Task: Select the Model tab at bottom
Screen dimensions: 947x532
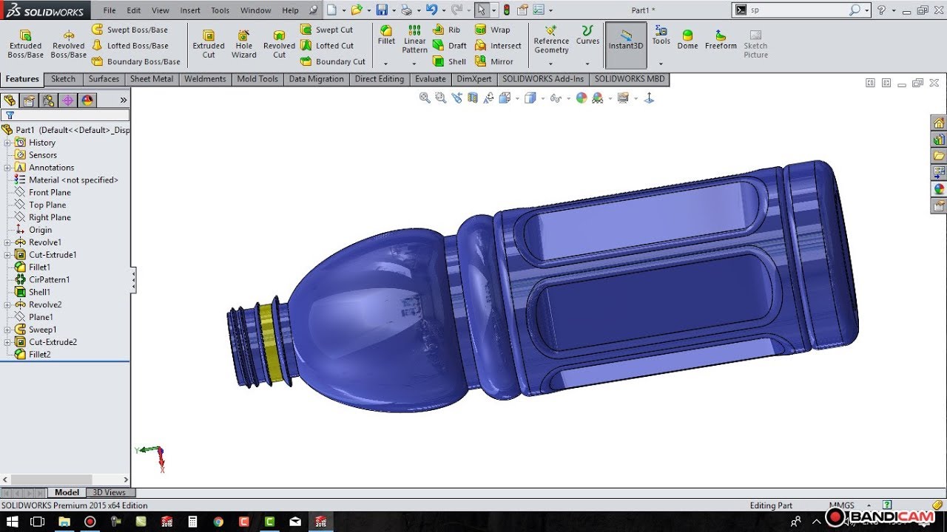Action: 67,493
